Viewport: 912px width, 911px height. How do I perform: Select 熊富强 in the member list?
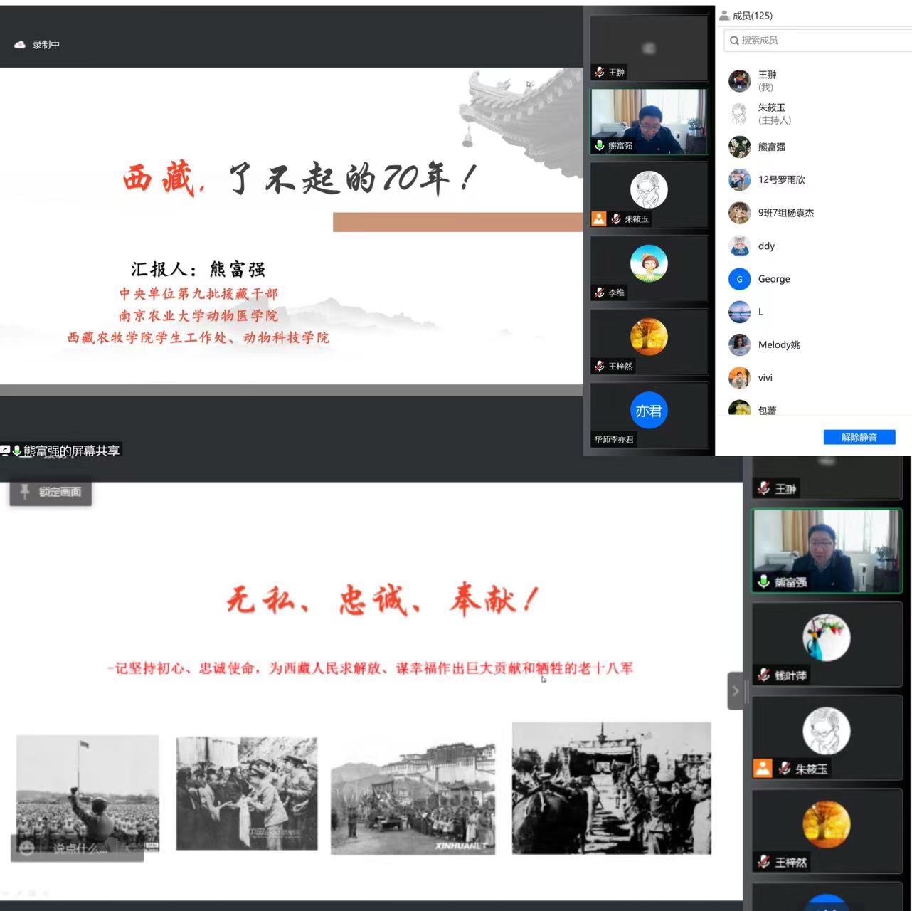771,147
